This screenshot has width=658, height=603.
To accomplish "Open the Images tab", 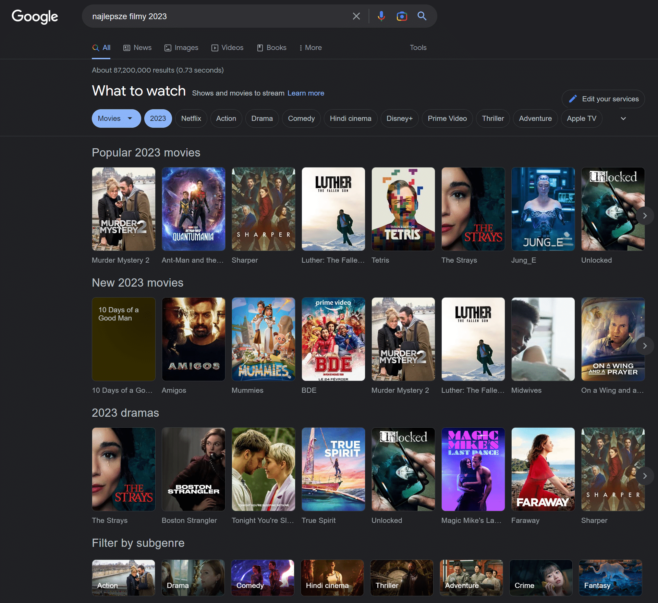I will coord(181,48).
